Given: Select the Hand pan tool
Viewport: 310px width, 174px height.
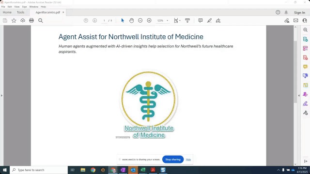Looking at the screenshot, I should pyautogui.click(x=131, y=20).
